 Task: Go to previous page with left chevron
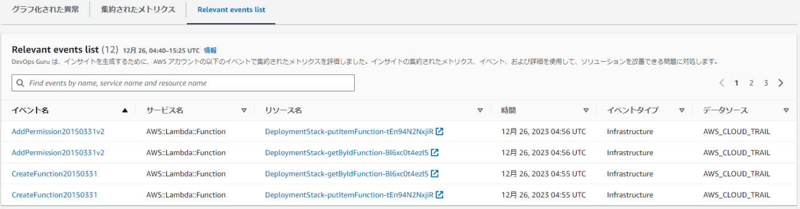click(722, 83)
